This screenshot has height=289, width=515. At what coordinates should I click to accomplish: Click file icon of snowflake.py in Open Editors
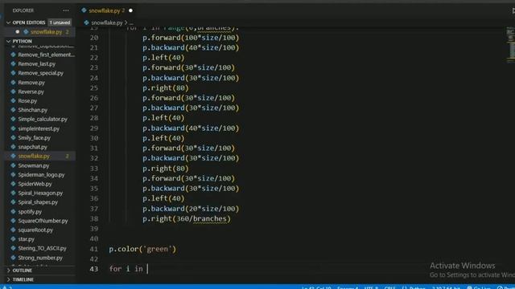[x=26, y=32]
